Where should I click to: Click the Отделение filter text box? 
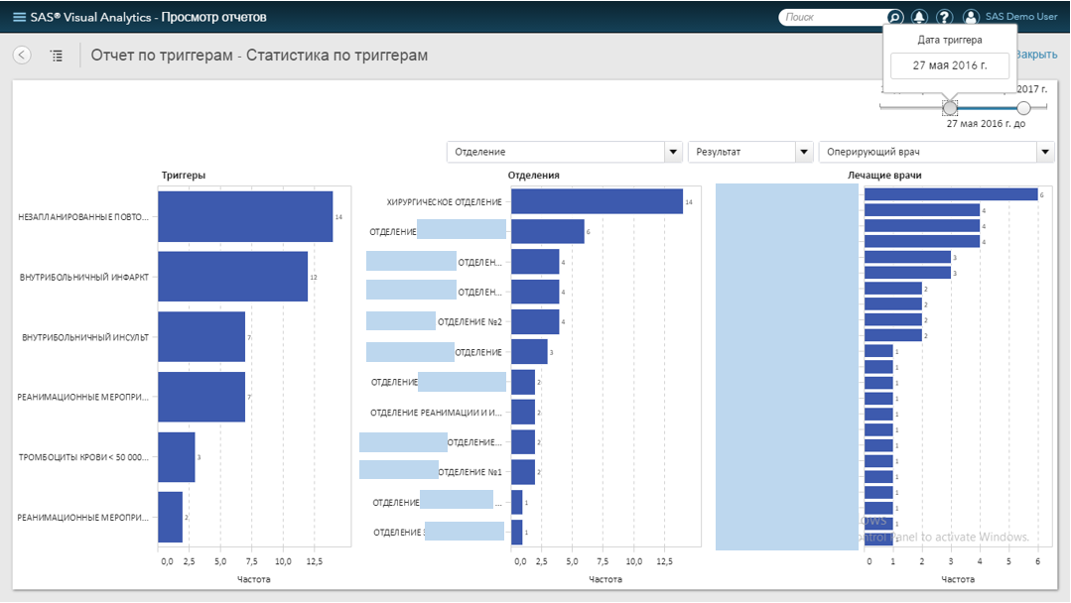(x=556, y=152)
